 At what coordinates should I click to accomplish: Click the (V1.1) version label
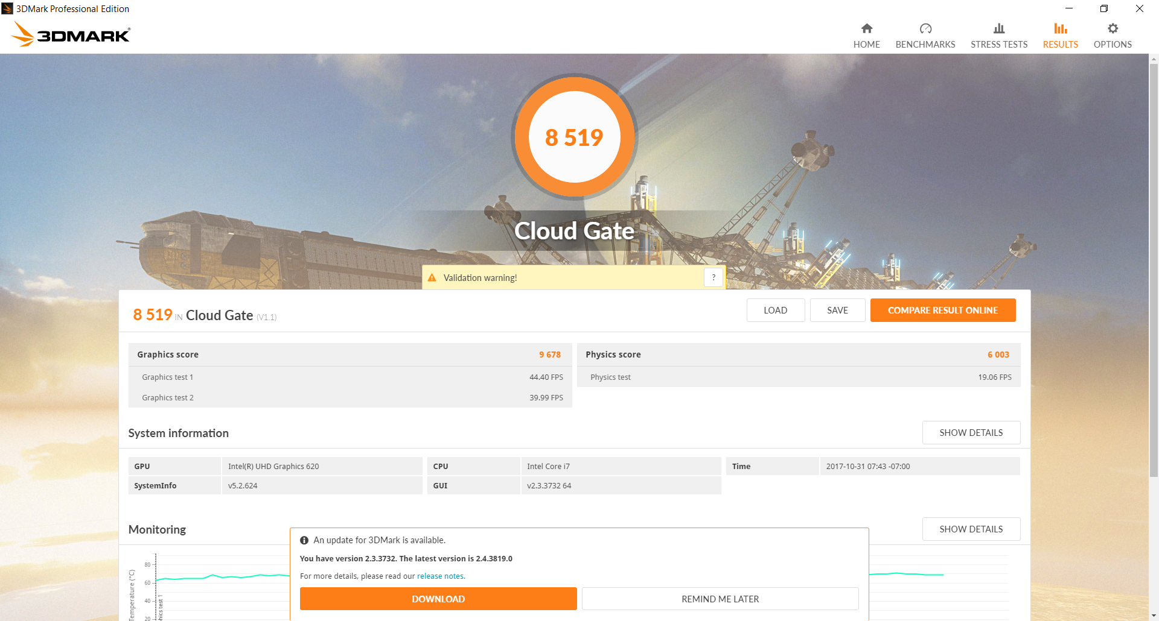[266, 317]
